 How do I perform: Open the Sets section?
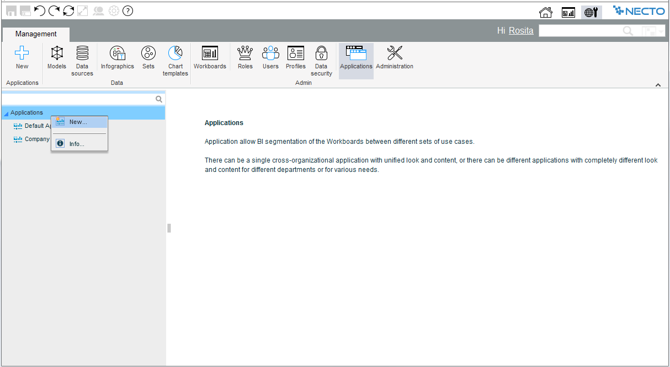pos(148,57)
